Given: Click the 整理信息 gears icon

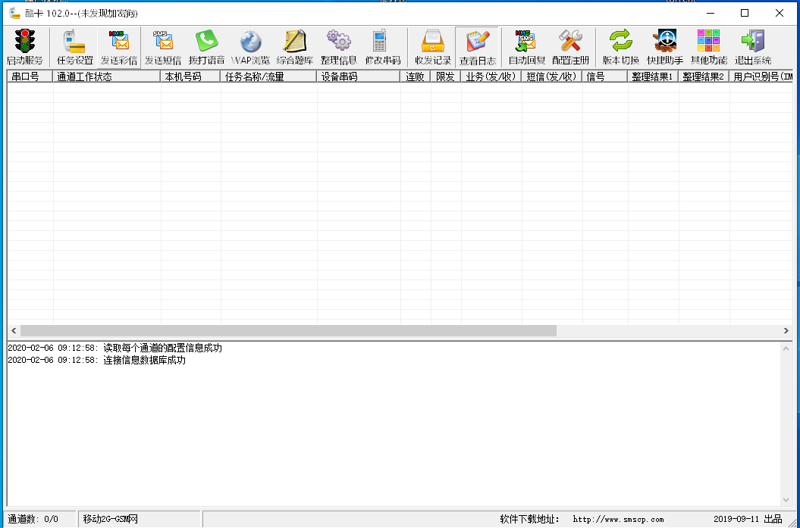Looking at the screenshot, I should 339,41.
